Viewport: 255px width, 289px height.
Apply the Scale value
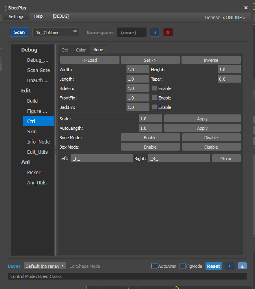202,119
